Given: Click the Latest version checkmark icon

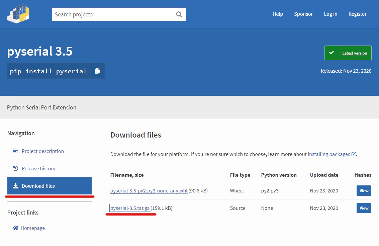Looking at the screenshot, I should (331, 53).
